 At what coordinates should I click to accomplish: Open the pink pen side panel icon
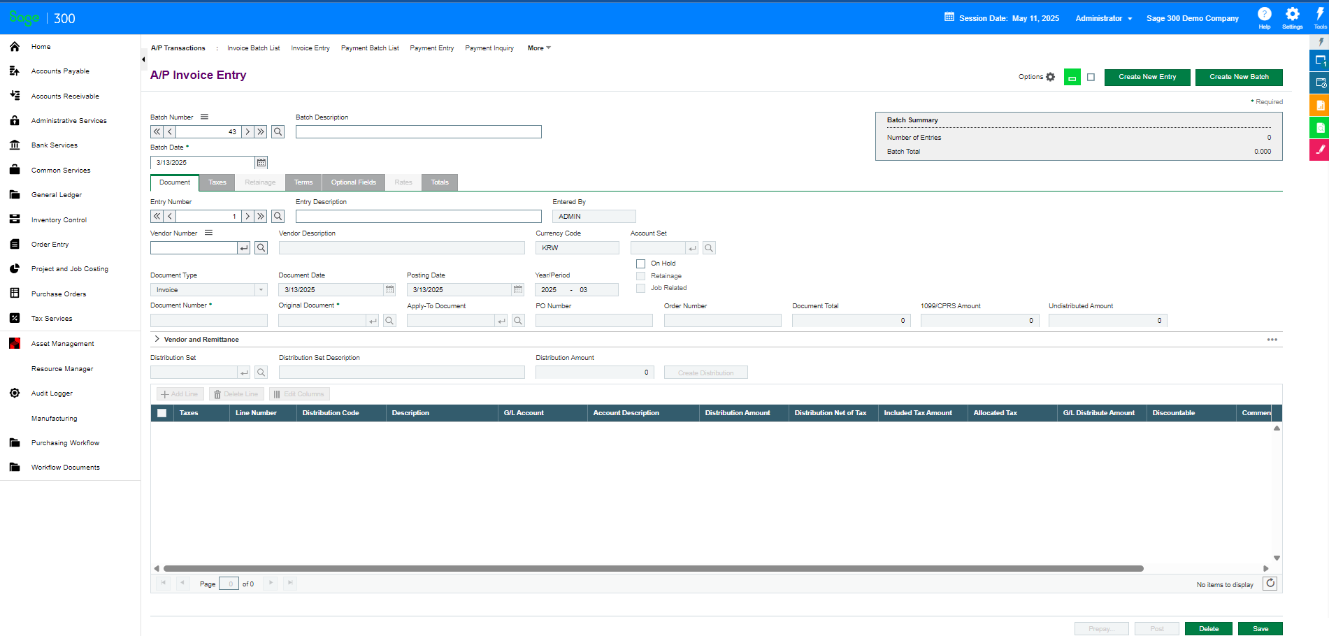1319,150
